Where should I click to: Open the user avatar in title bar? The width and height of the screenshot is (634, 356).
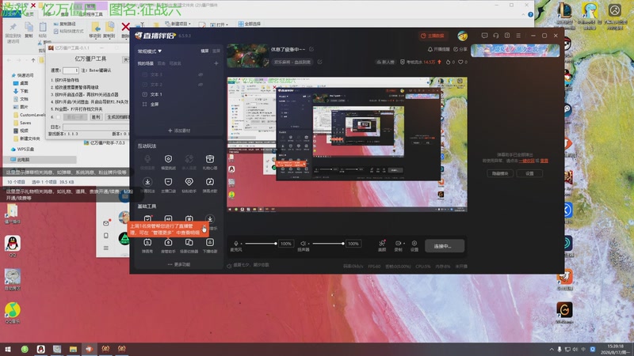pos(463,36)
